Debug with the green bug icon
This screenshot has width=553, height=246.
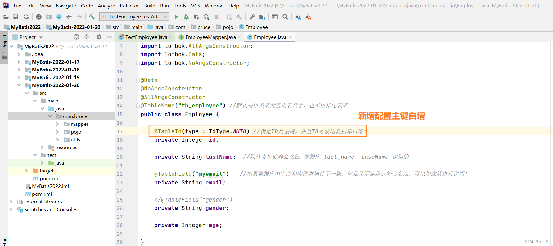186,17
